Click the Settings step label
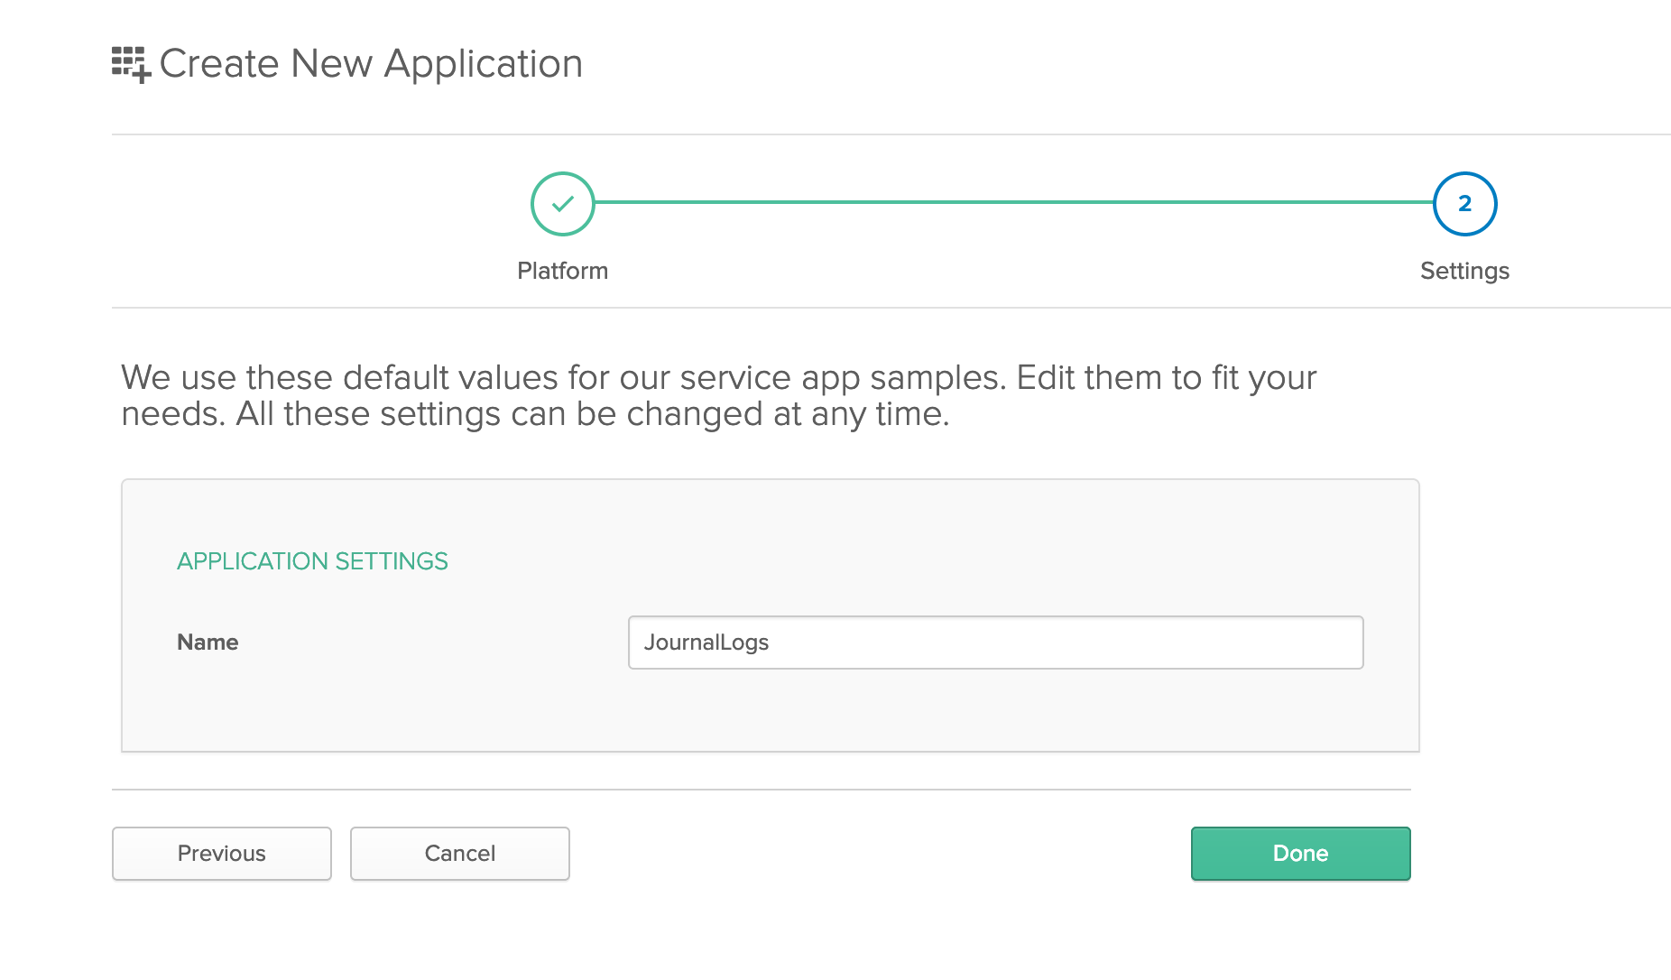Image resolution: width=1671 pixels, height=980 pixels. point(1463,271)
